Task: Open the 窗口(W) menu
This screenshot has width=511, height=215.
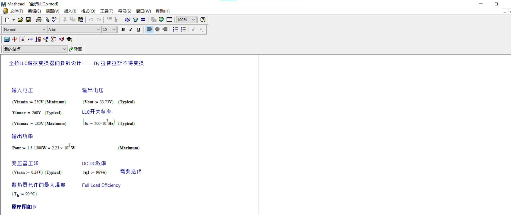Action: [143, 11]
